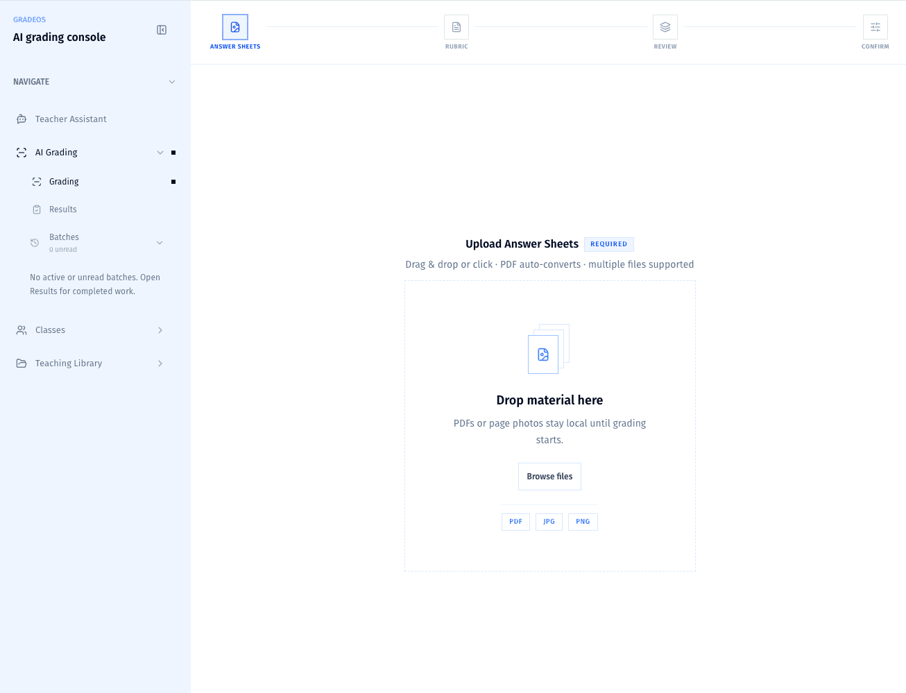The image size is (906, 693).
Task: Collapse the NAVIGATE section chevron
Action: 172,82
